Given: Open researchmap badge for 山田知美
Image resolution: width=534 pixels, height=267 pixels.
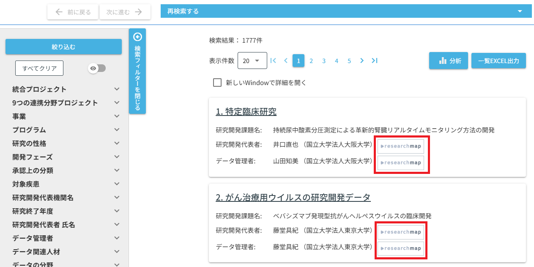Looking at the screenshot, I should click(400, 162).
